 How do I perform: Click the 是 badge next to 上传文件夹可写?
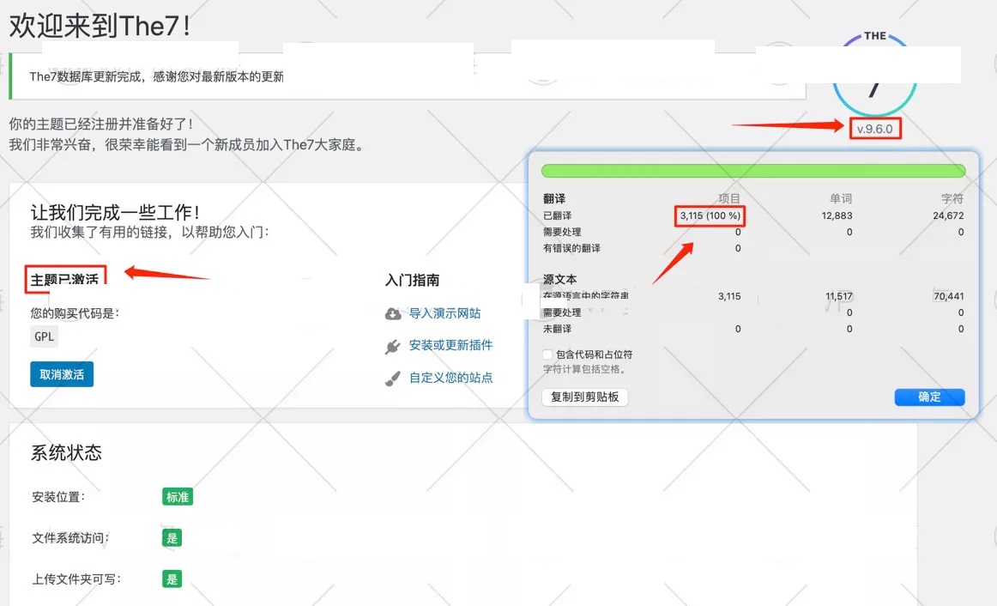[x=172, y=579]
